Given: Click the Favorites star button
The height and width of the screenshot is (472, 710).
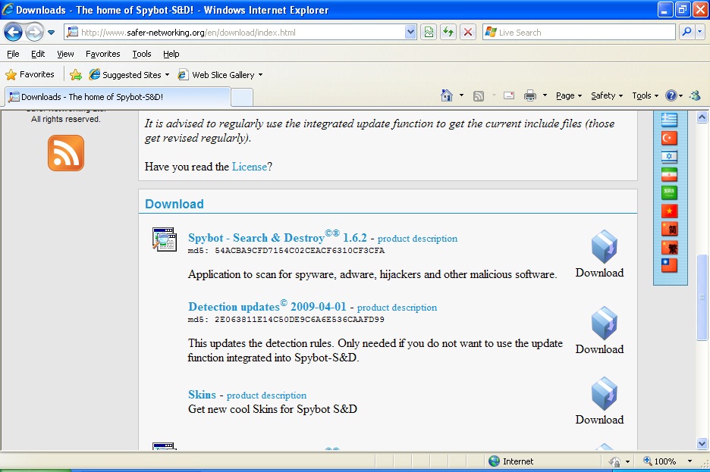Looking at the screenshot, I should pos(30,74).
